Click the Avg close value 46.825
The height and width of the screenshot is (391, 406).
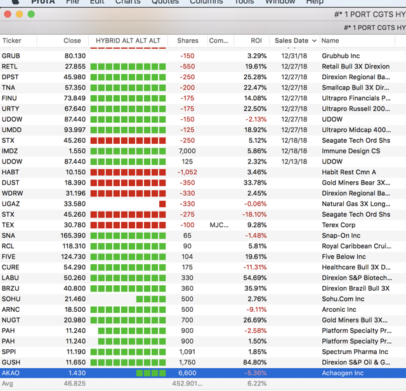pyautogui.click(x=75, y=384)
